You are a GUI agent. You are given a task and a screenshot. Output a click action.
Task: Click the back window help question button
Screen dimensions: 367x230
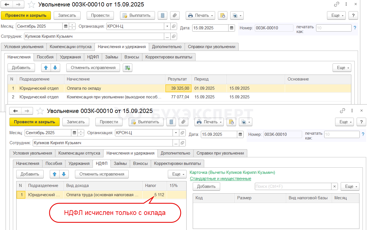353,15
